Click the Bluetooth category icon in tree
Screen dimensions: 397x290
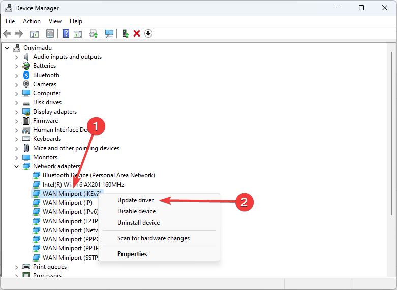click(26, 75)
